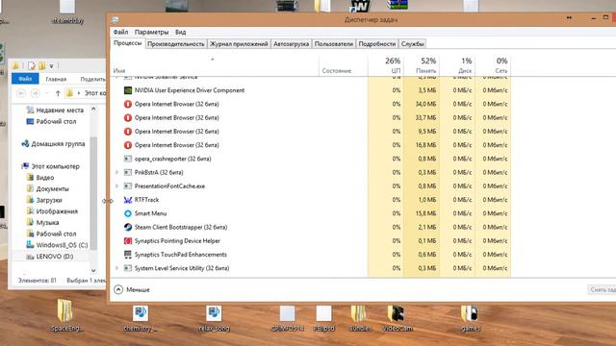Click the Explorer sidebar scroll-up arrow
Viewport: 616px width, 346px height.
(93, 110)
